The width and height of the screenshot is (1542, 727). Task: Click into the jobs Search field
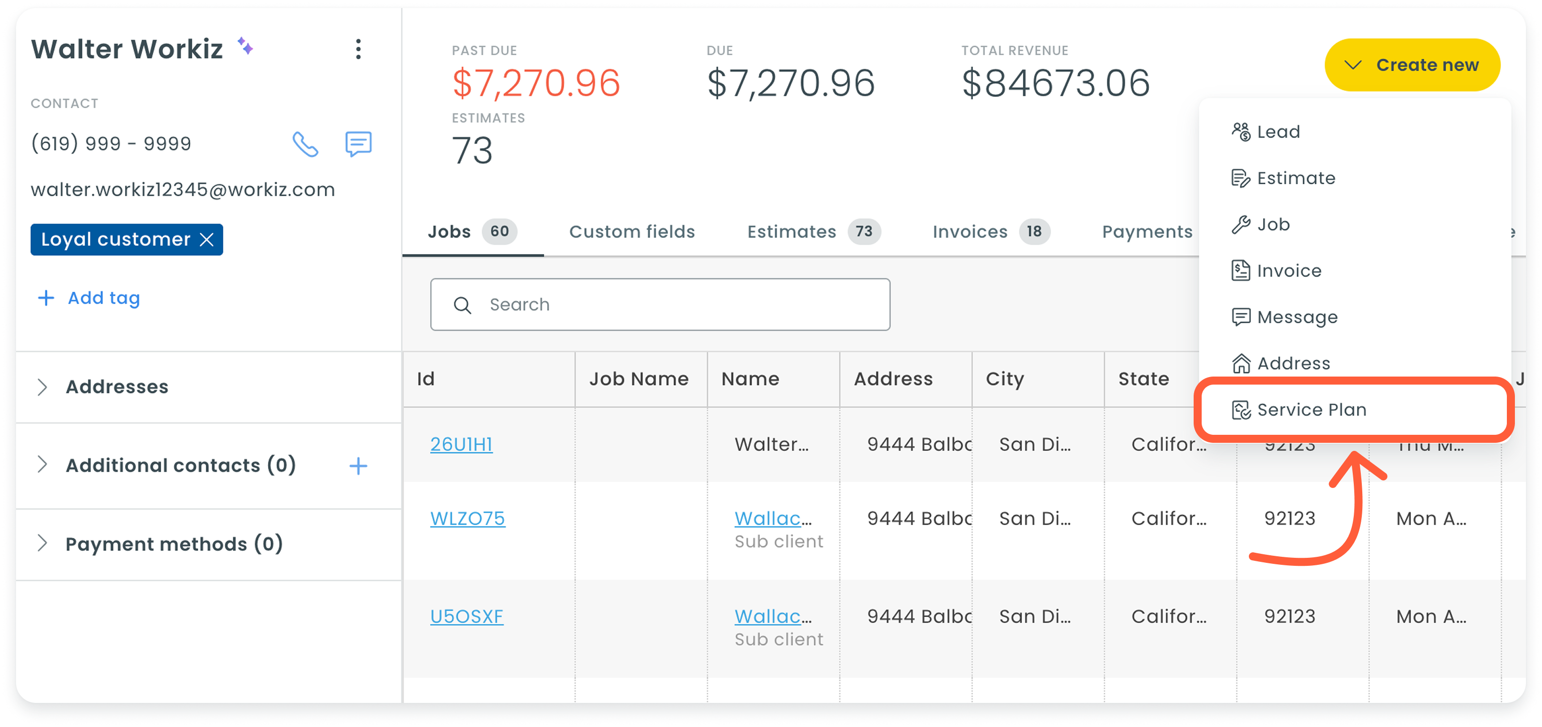[x=660, y=305]
